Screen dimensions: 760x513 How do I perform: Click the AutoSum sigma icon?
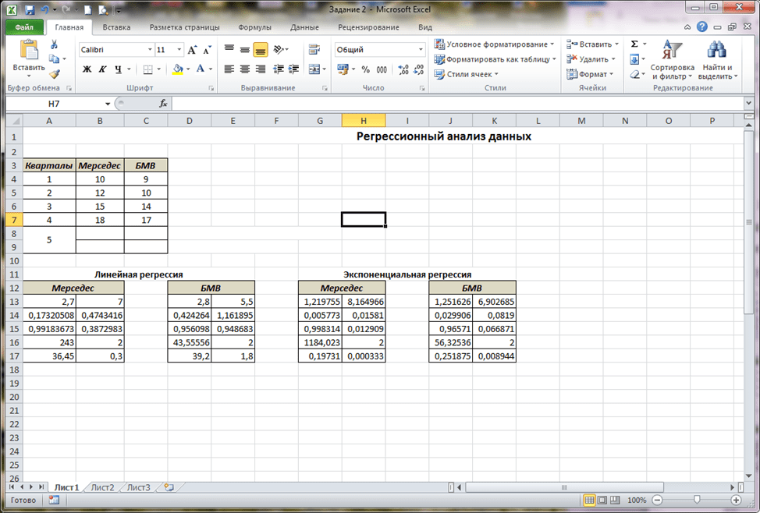coord(634,44)
